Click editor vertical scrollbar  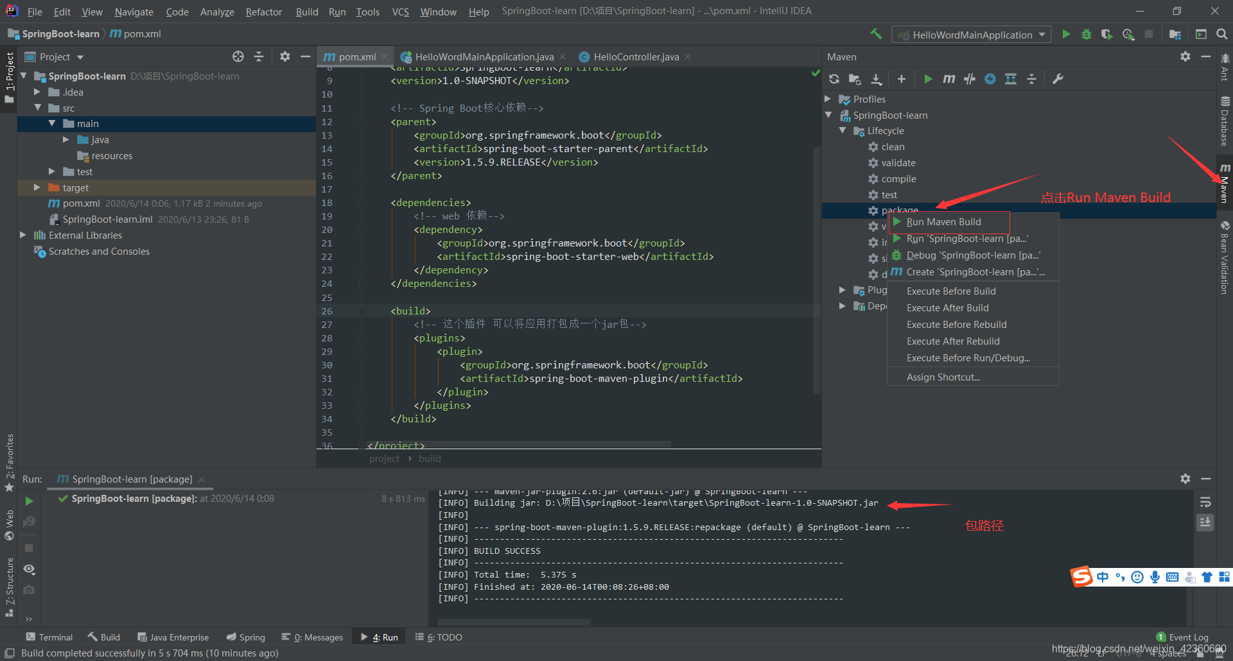click(x=817, y=270)
